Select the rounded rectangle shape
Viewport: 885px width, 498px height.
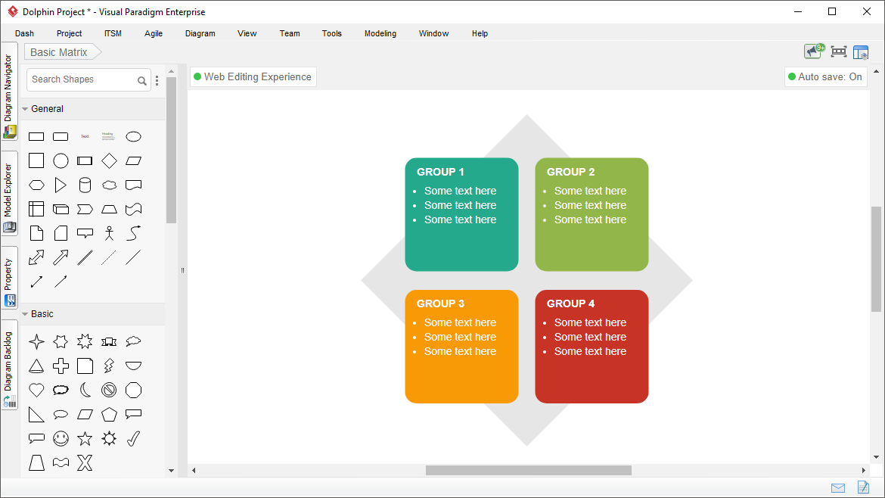(x=61, y=137)
